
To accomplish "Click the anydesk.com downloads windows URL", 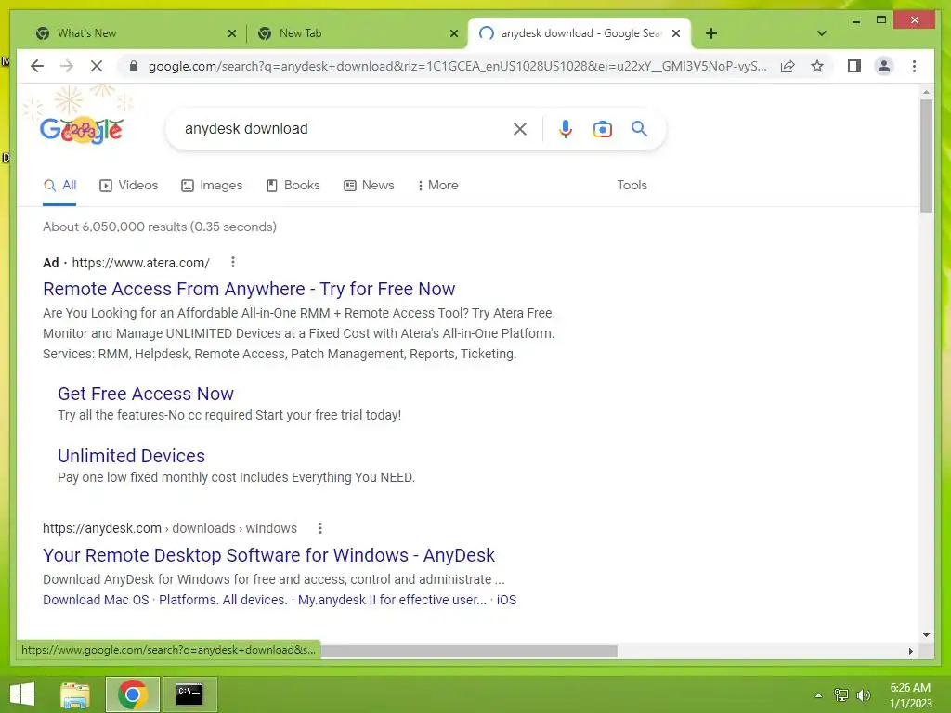I will tap(170, 528).
